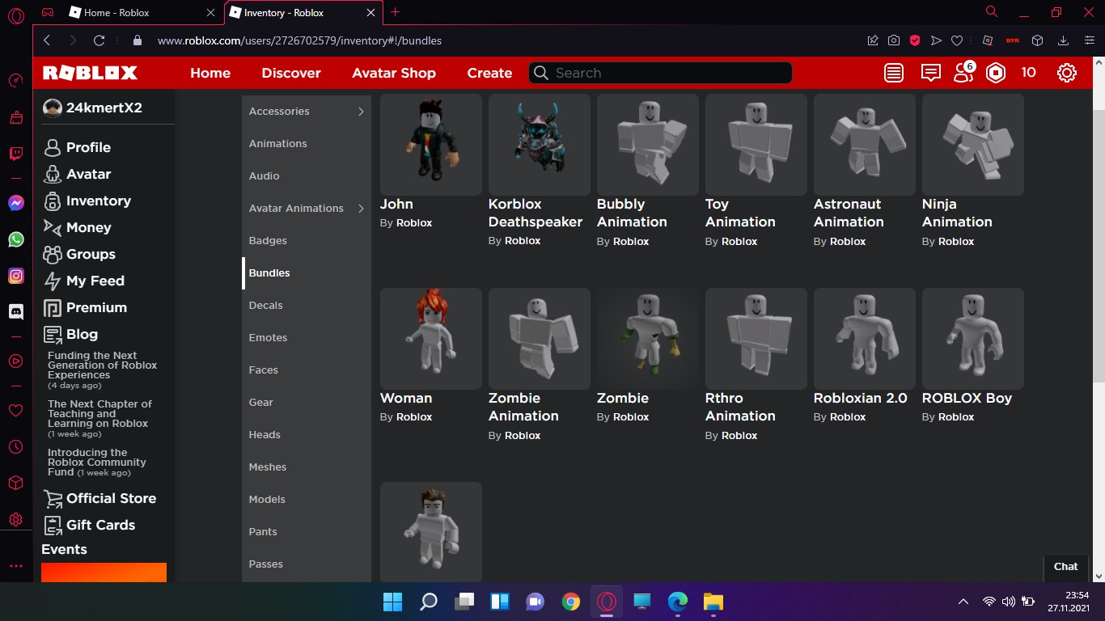
Task: Open the volume control in system tray
Action: click(x=1008, y=602)
